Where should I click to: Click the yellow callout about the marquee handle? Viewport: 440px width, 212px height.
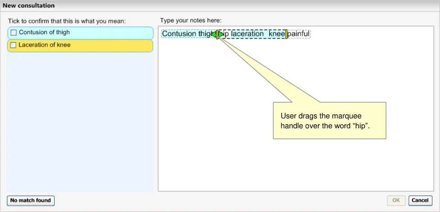329,120
